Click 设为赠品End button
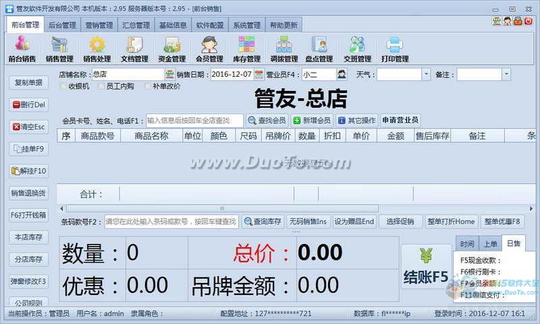 click(x=354, y=222)
